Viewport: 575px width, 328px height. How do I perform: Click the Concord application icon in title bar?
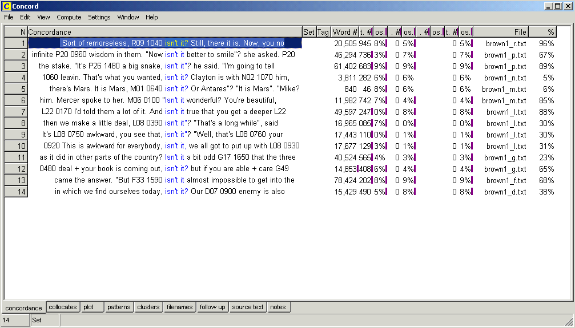[x=7, y=6]
